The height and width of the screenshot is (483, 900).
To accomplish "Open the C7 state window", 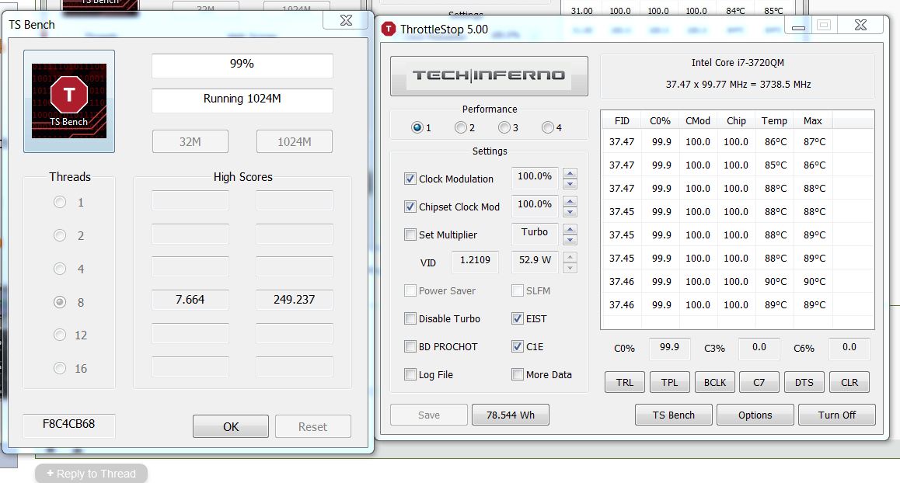I will 759,382.
